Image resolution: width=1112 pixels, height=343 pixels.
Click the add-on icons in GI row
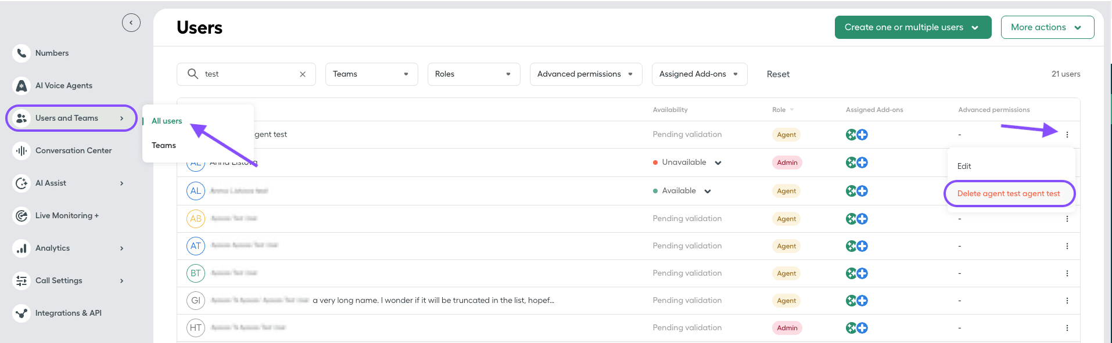pos(857,301)
